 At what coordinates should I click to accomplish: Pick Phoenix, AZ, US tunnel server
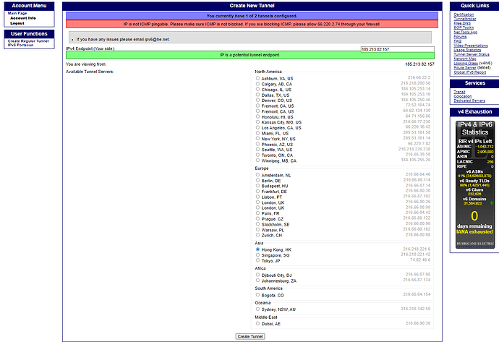(257, 144)
